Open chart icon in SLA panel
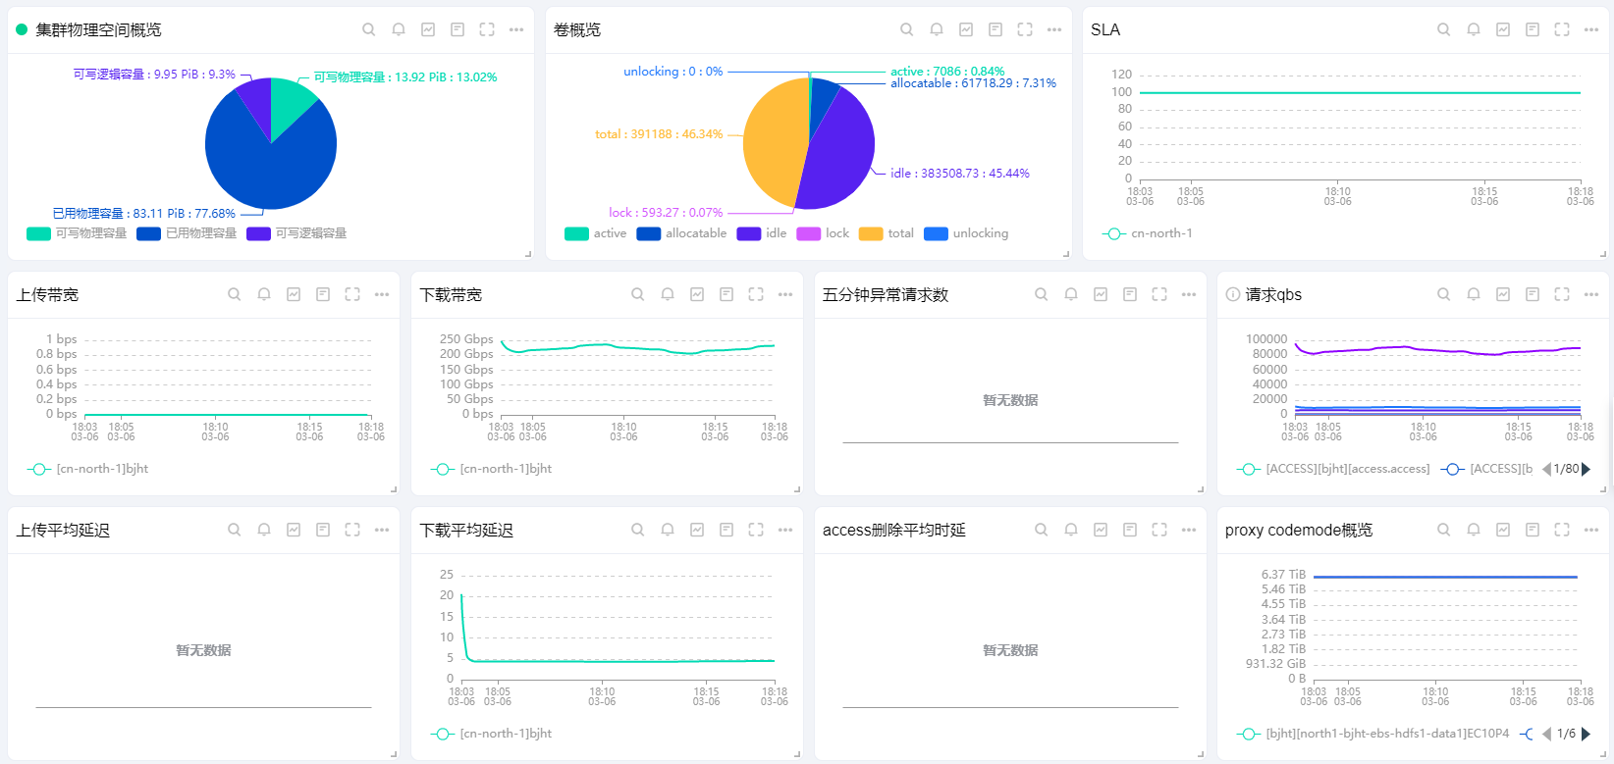 (1503, 29)
